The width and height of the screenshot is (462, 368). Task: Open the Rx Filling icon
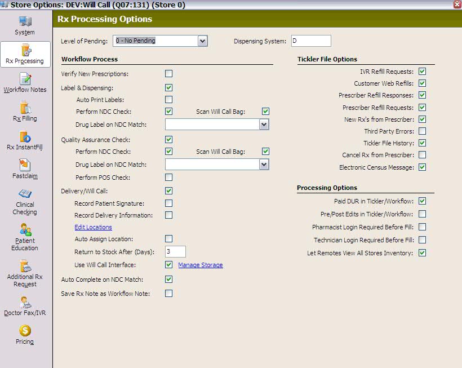point(25,107)
